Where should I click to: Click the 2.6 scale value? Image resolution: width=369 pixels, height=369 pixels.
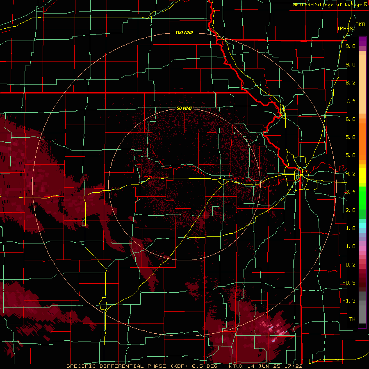[351, 210]
